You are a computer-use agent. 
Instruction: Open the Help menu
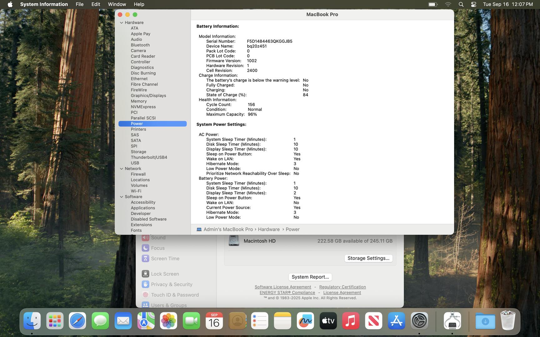click(x=139, y=4)
